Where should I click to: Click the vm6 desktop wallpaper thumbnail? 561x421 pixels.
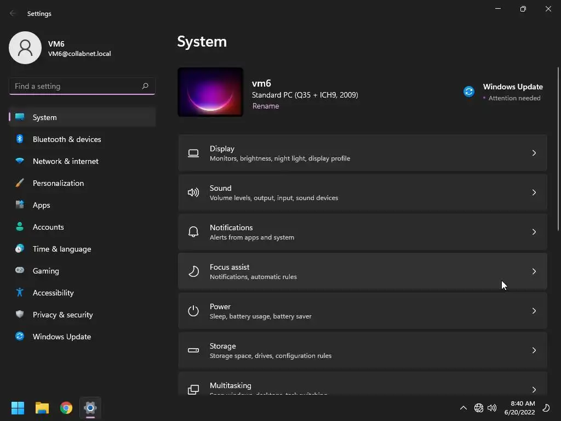tap(210, 92)
